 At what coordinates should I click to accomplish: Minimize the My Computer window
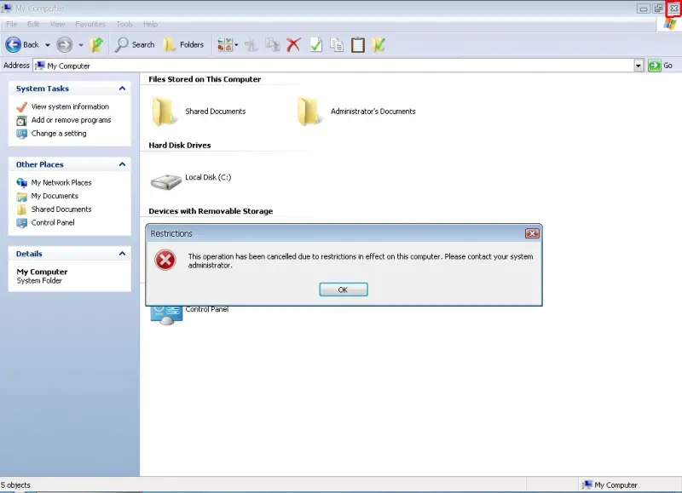coord(644,9)
